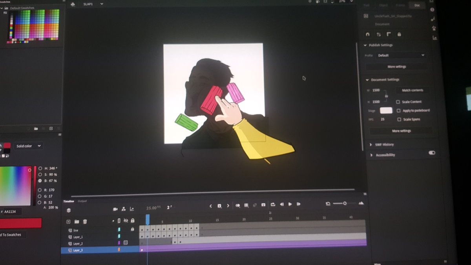
Task: Toggle the Accessibility switch in Properties panel
Action: (433, 153)
